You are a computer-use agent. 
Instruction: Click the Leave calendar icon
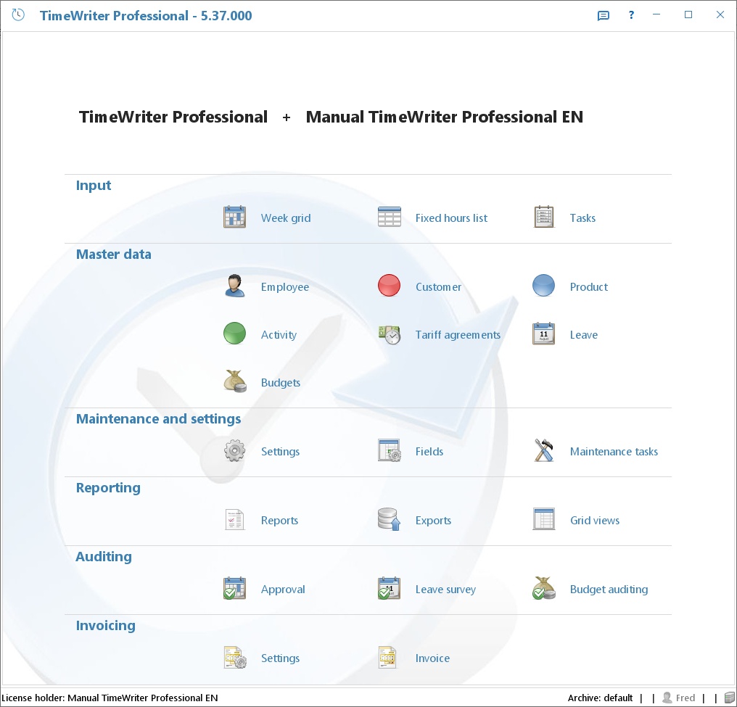tap(544, 334)
